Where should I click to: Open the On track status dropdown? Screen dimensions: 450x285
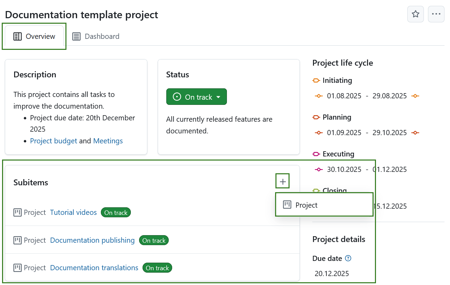pyautogui.click(x=196, y=97)
